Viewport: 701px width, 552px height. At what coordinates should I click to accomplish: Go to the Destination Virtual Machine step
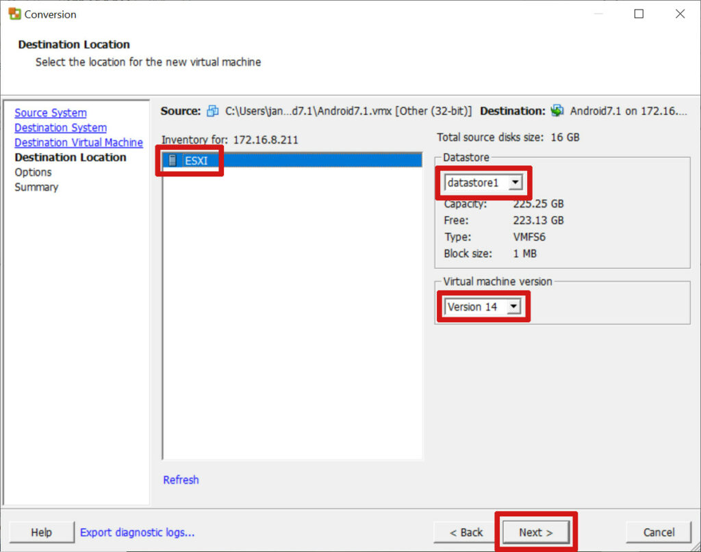pos(79,142)
